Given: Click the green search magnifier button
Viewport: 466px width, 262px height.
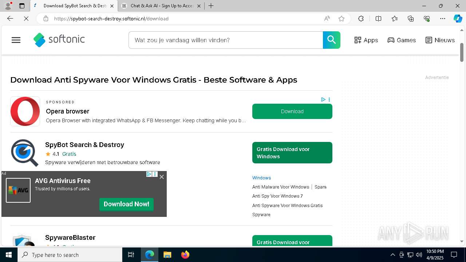Looking at the screenshot, I should point(331,40).
